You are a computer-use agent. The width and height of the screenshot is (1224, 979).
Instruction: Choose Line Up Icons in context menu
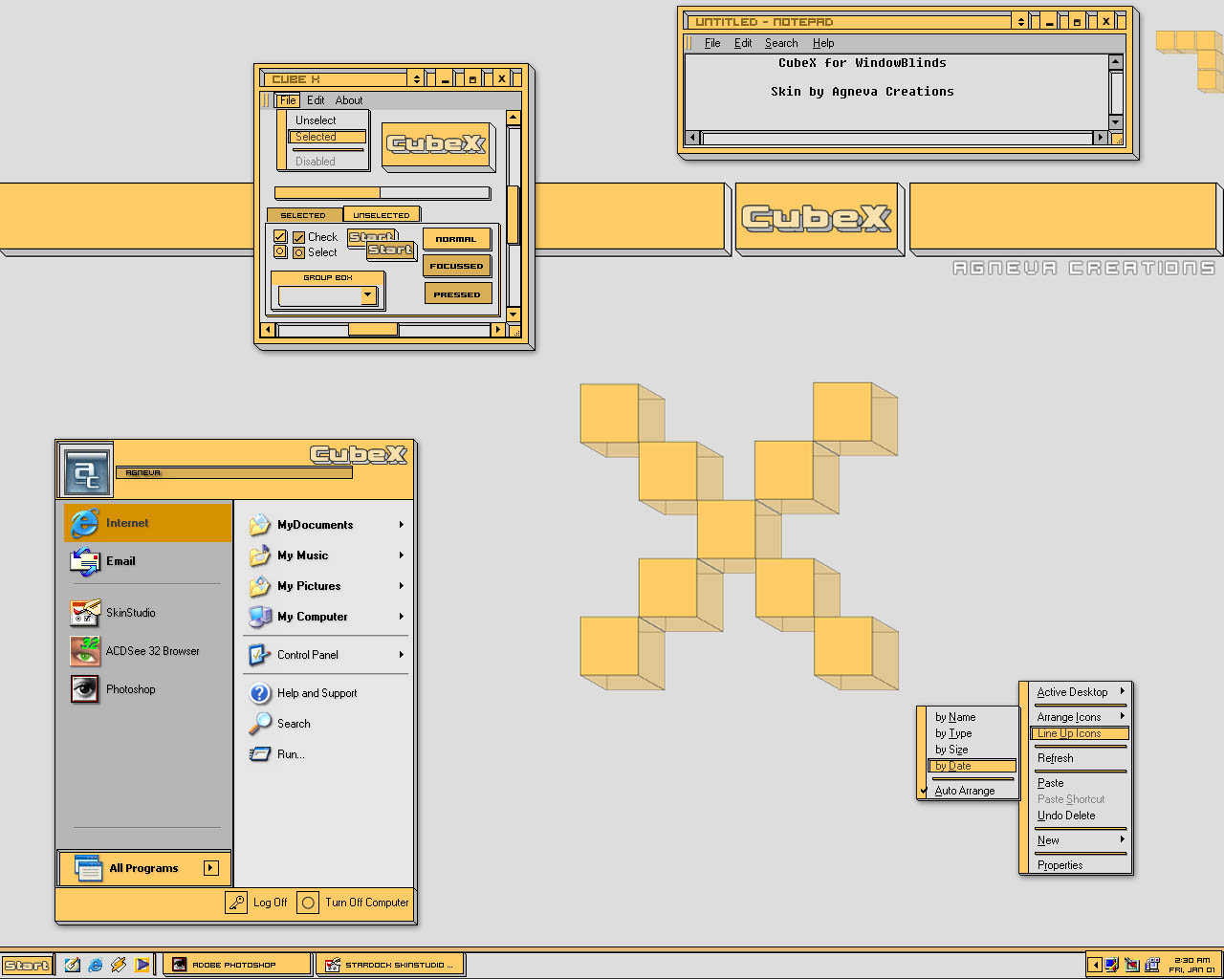click(1080, 733)
